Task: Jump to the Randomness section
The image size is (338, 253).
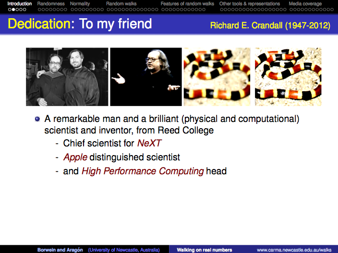Action: (51, 3)
